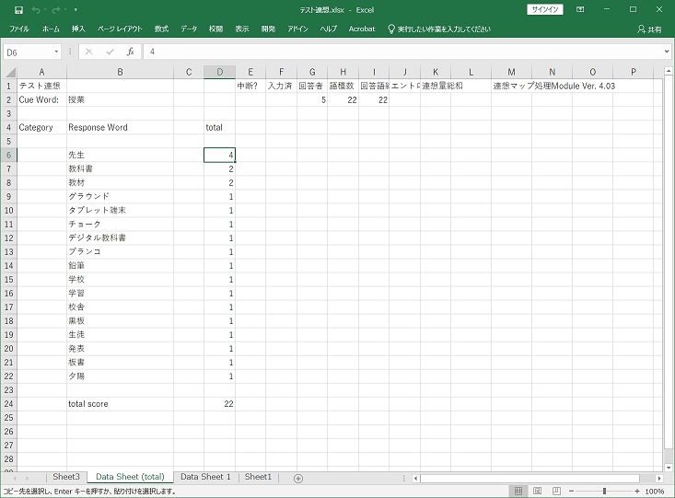Expand the formula bar
Viewport: 675px width, 498px height.
click(x=666, y=52)
